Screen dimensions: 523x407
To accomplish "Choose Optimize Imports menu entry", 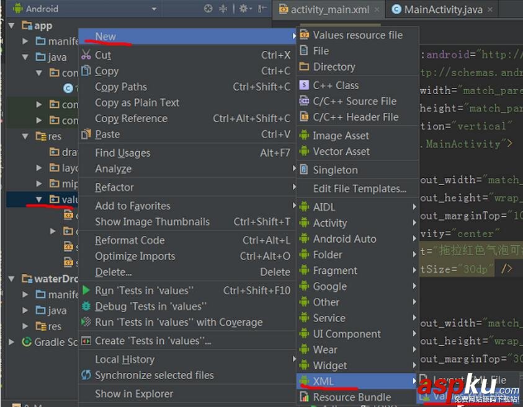I will 188,256.
